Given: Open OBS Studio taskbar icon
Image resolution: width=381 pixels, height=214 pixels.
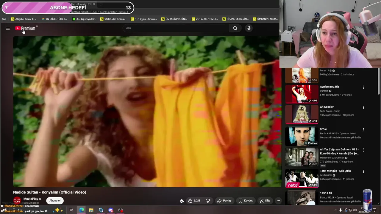Looking at the screenshot, I should [121, 210].
